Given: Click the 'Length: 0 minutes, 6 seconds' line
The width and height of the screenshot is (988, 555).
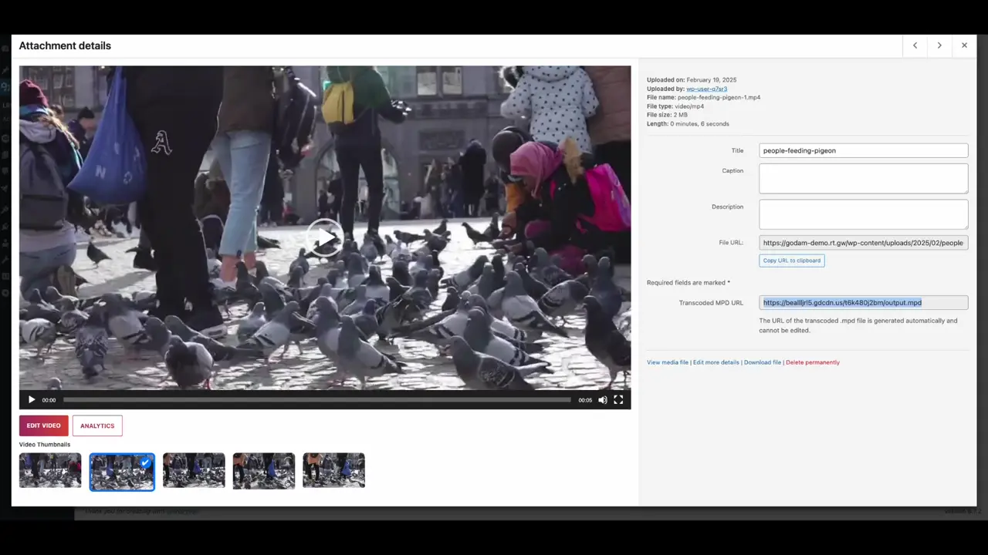Looking at the screenshot, I should [x=688, y=123].
